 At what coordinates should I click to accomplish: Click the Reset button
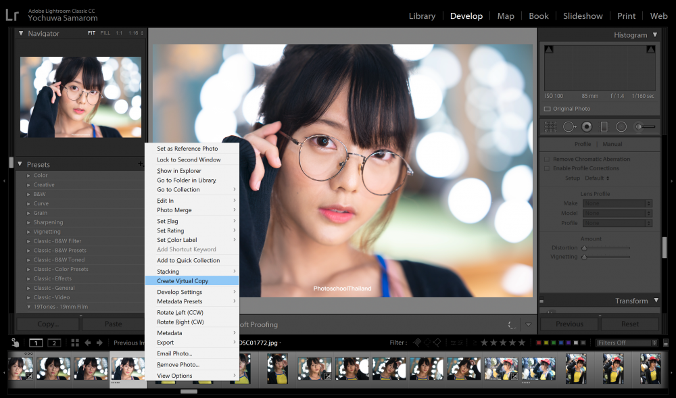tap(630, 324)
